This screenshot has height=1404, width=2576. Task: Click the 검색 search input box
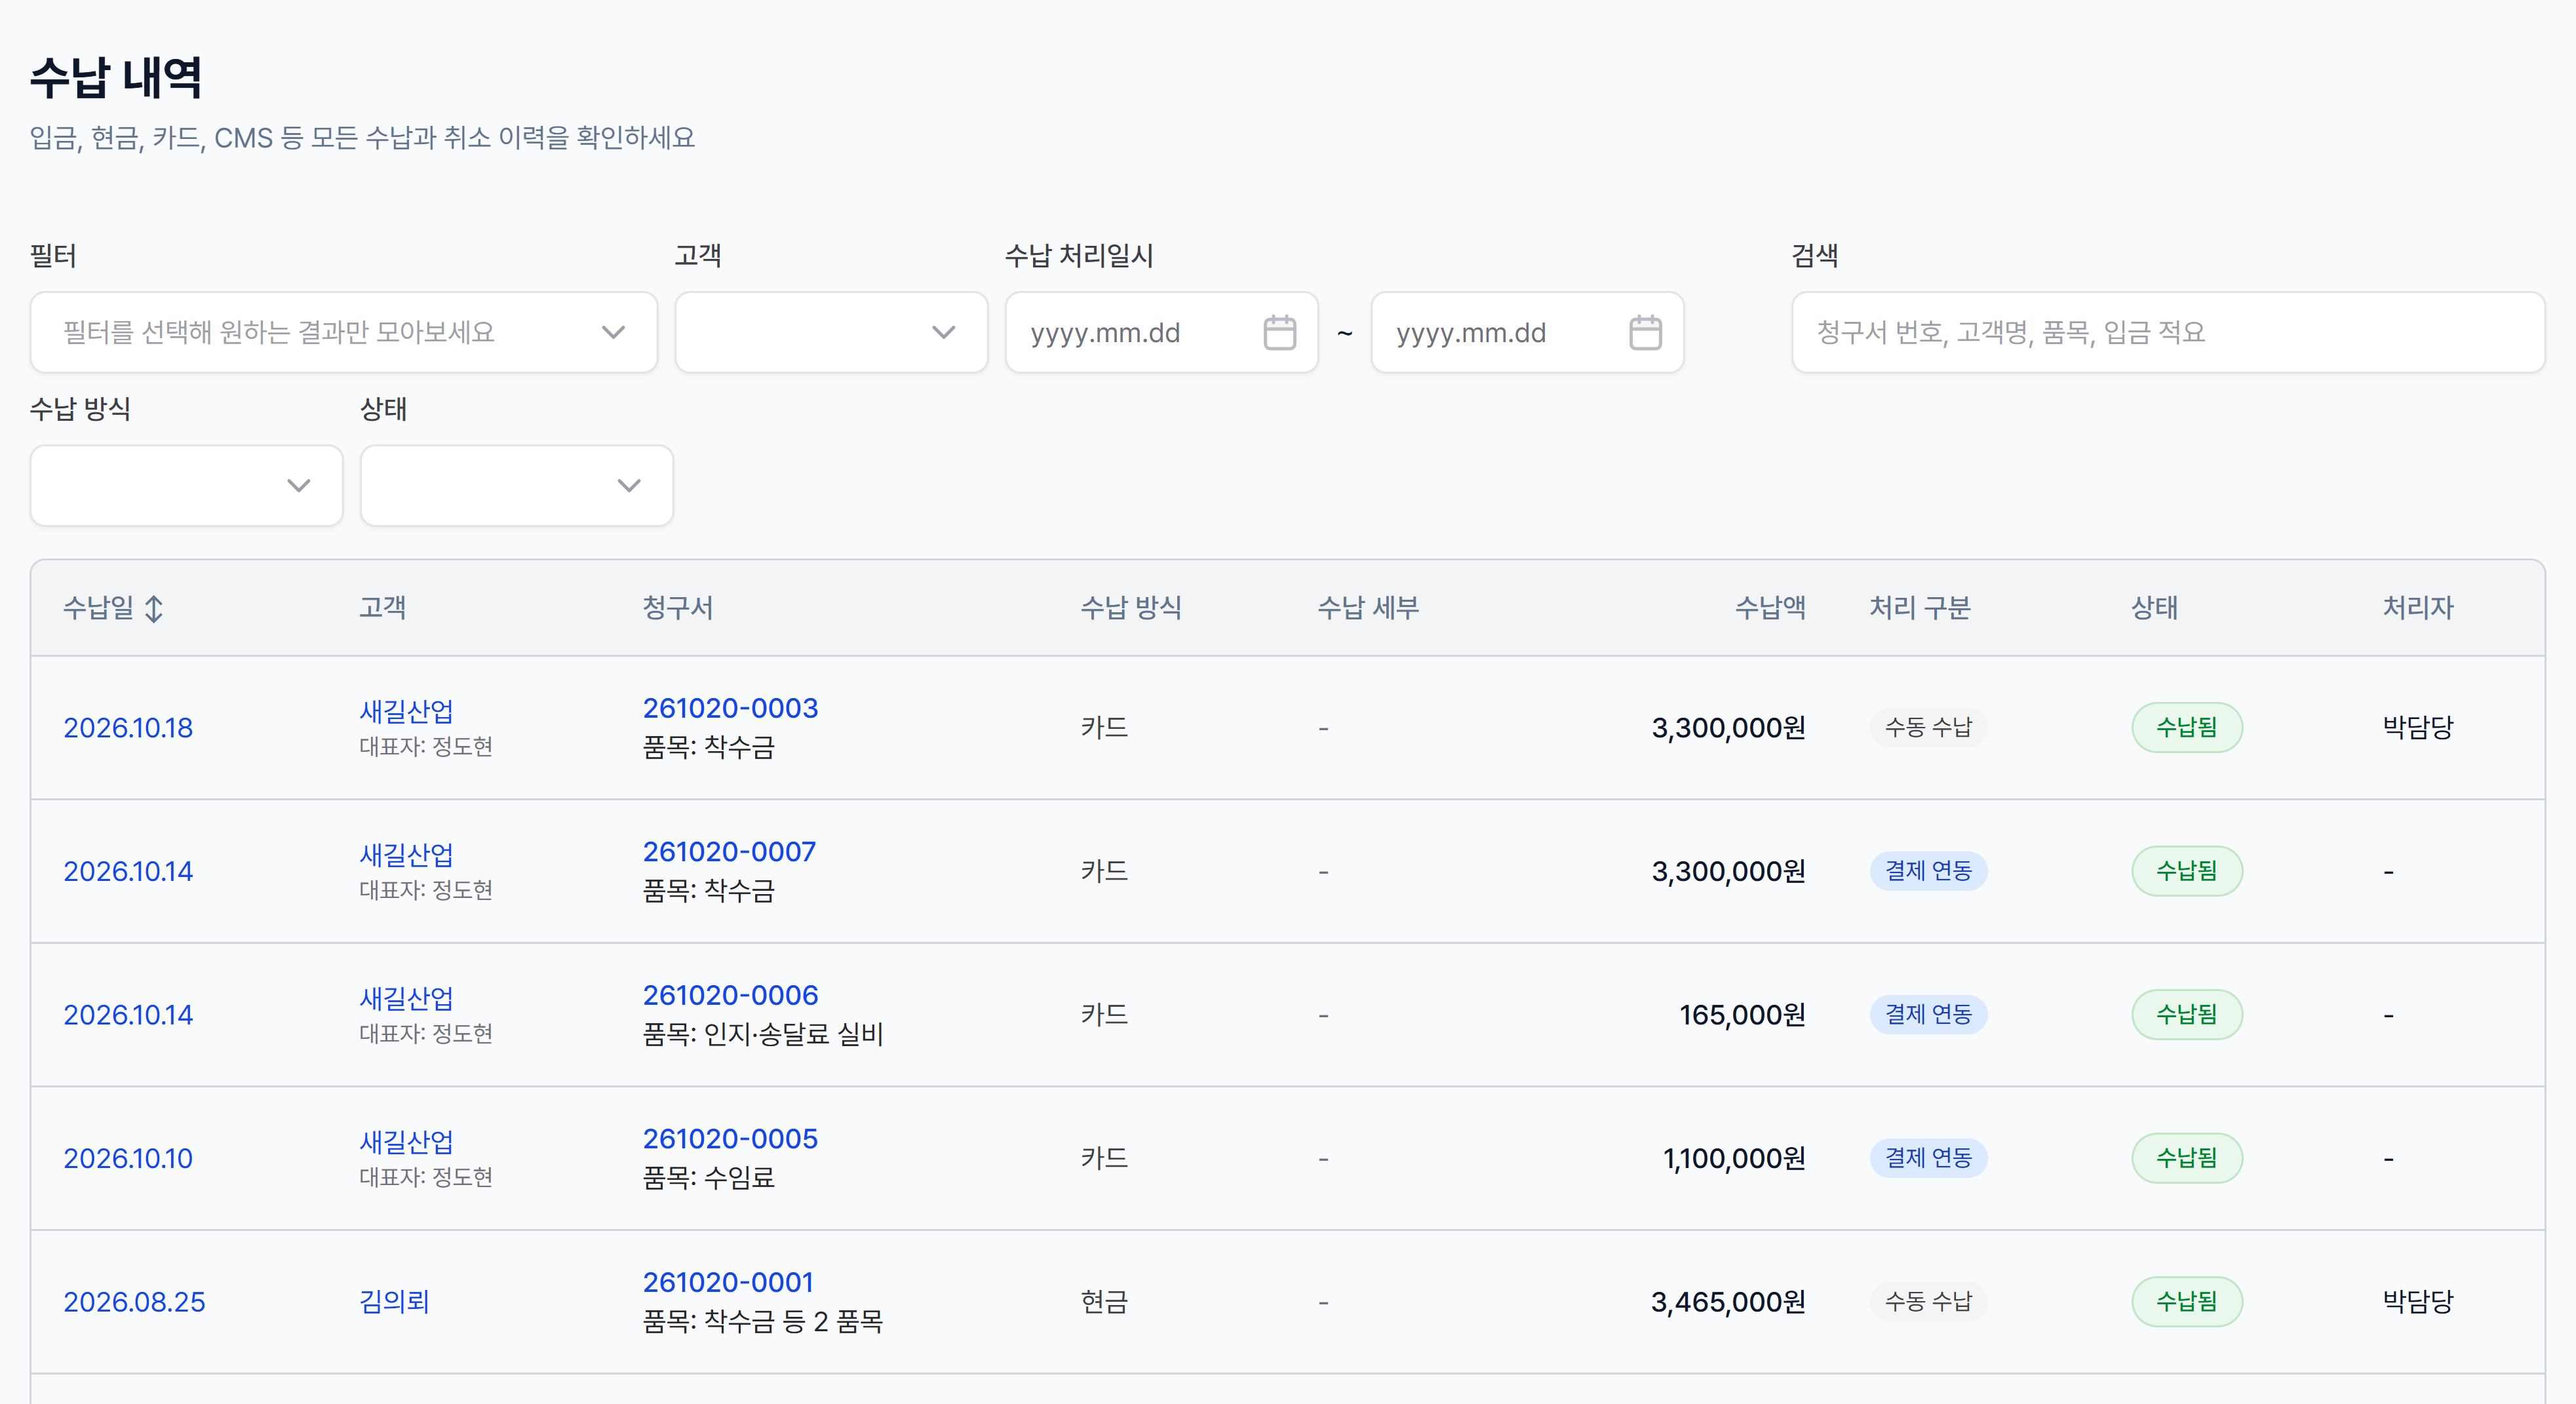coord(2168,332)
